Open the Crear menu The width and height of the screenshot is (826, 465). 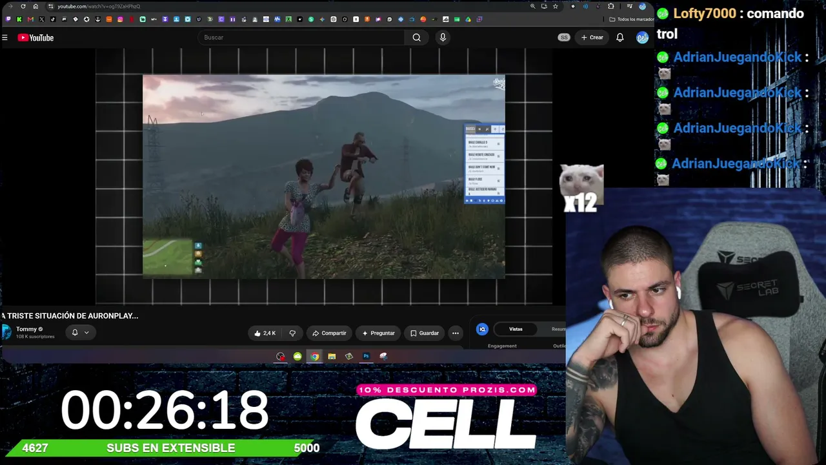pyautogui.click(x=592, y=37)
